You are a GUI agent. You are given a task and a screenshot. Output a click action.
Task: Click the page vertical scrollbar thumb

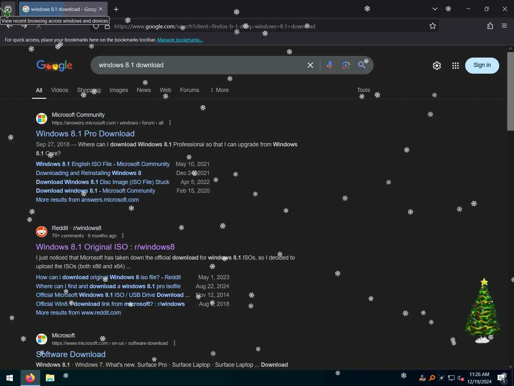click(x=510, y=91)
